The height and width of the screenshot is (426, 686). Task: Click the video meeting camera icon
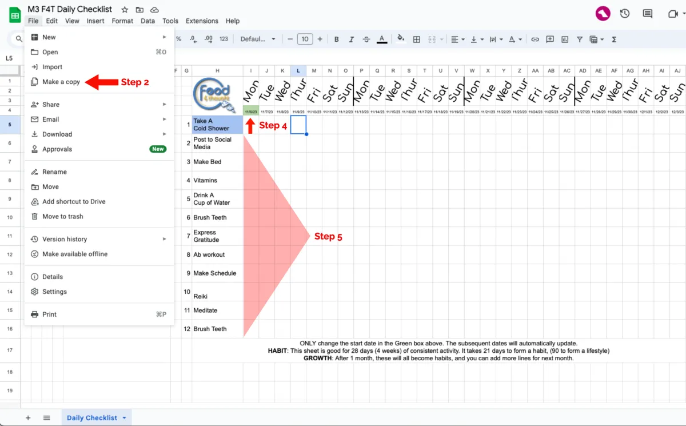tap(673, 14)
